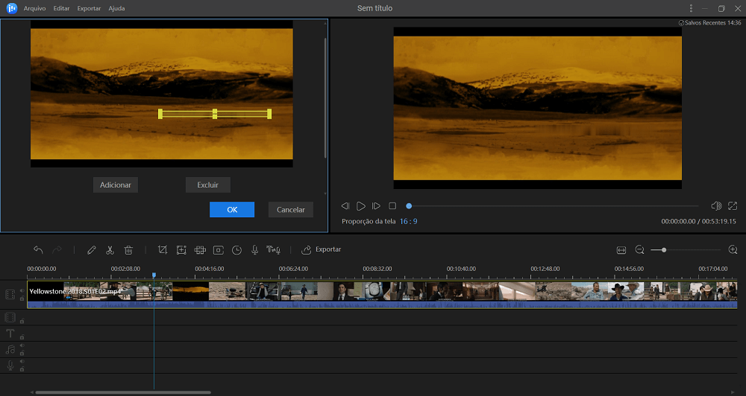The width and height of the screenshot is (746, 396).
Task: Click the Salvos Recentes 14:36 status
Action: click(x=709, y=23)
